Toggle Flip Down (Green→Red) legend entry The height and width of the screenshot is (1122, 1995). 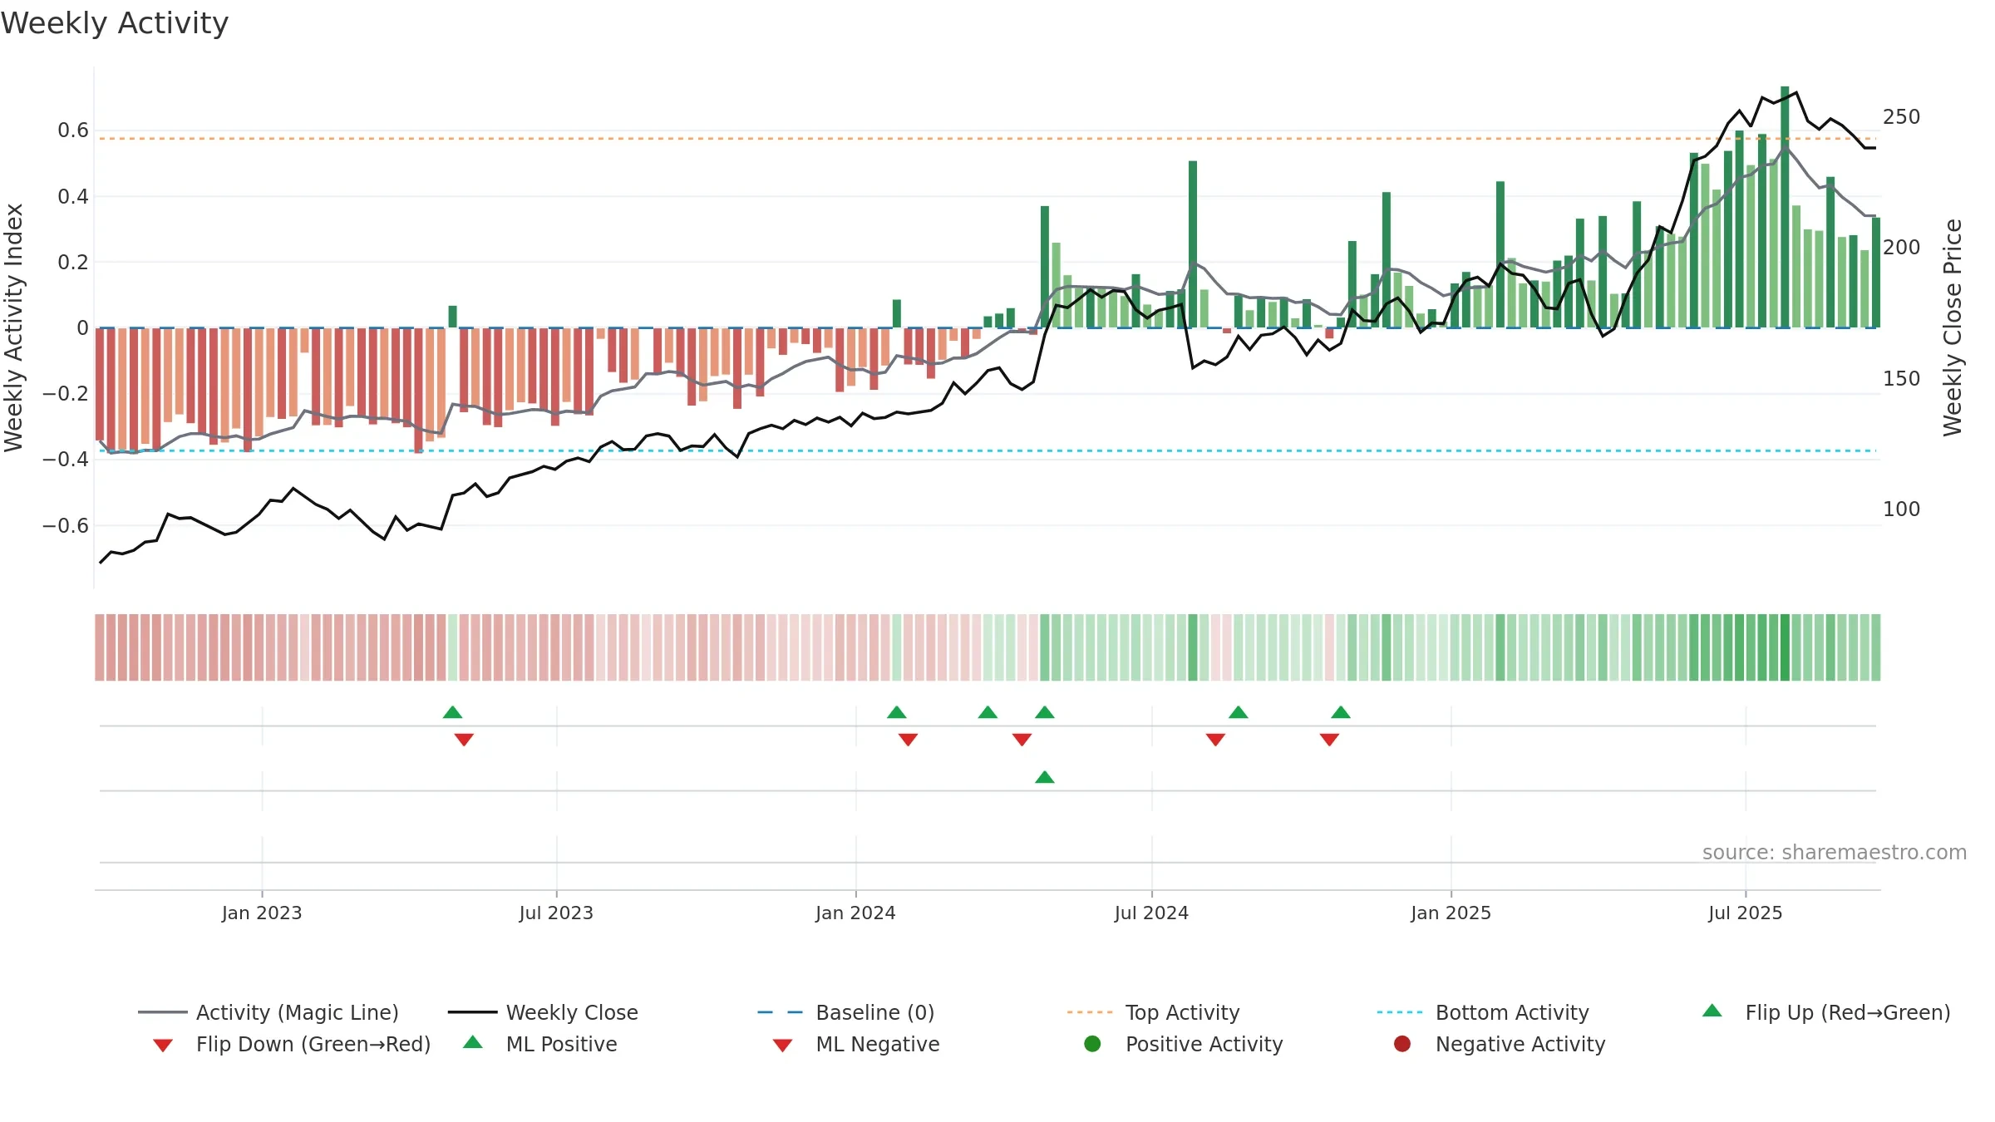(x=291, y=1044)
